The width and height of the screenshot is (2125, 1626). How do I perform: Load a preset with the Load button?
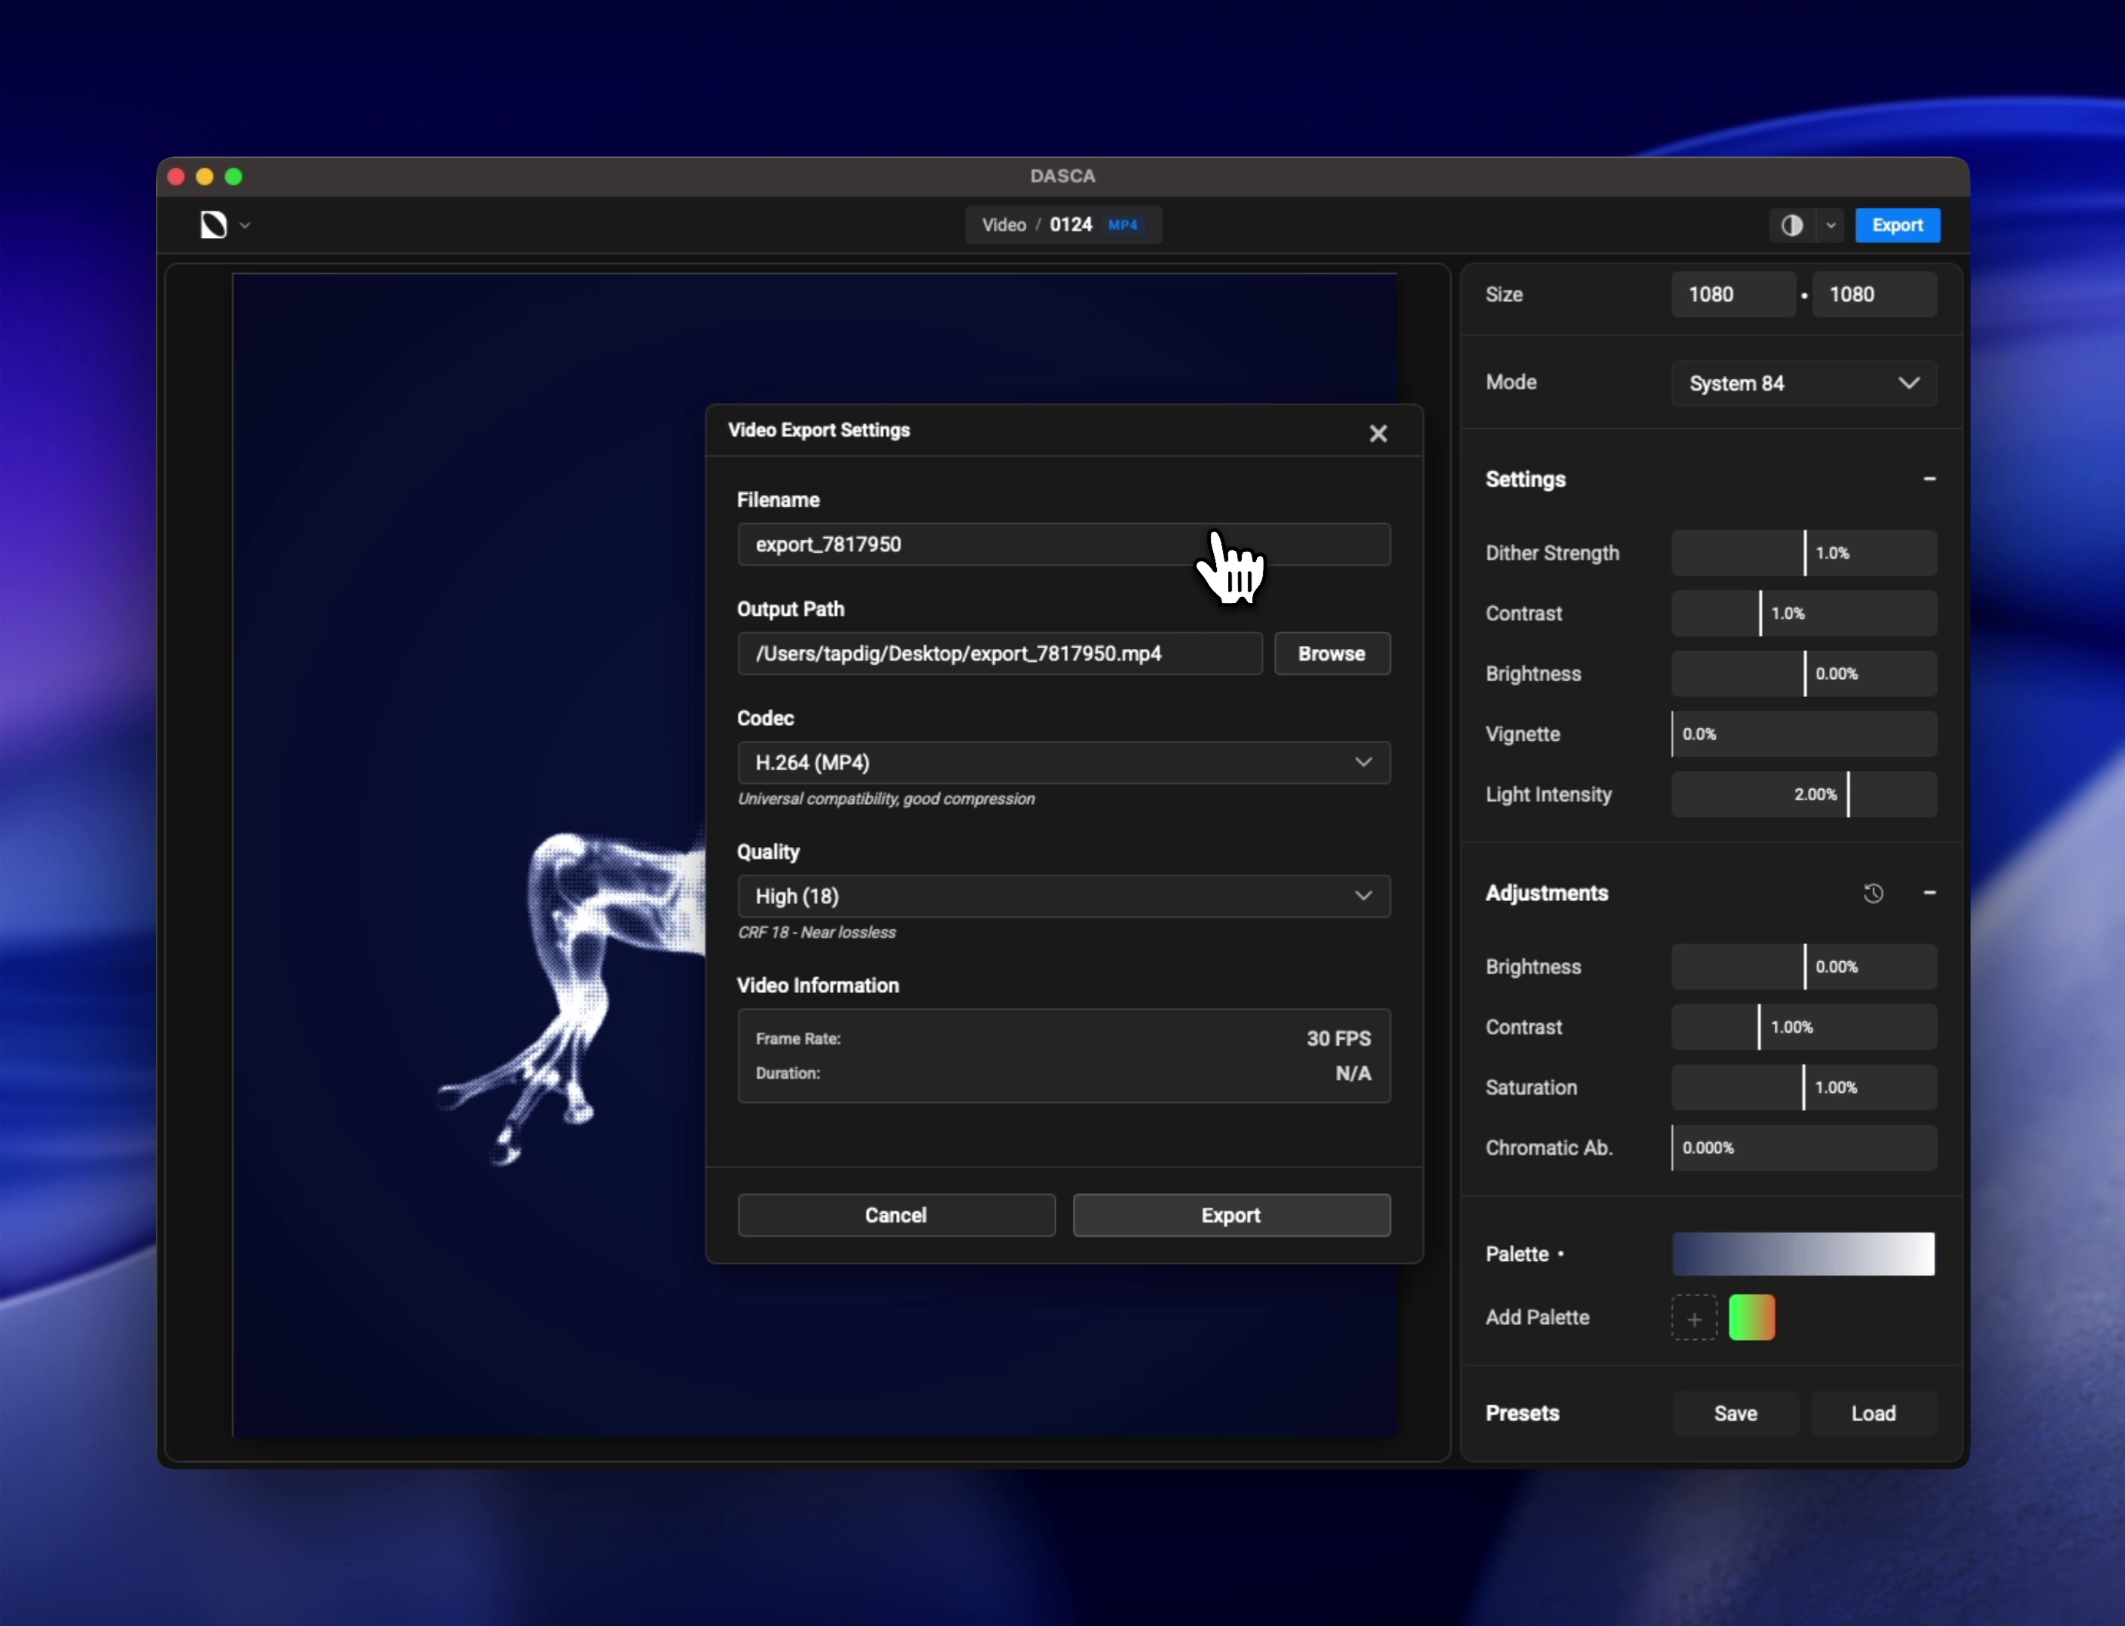(x=1872, y=1412)
